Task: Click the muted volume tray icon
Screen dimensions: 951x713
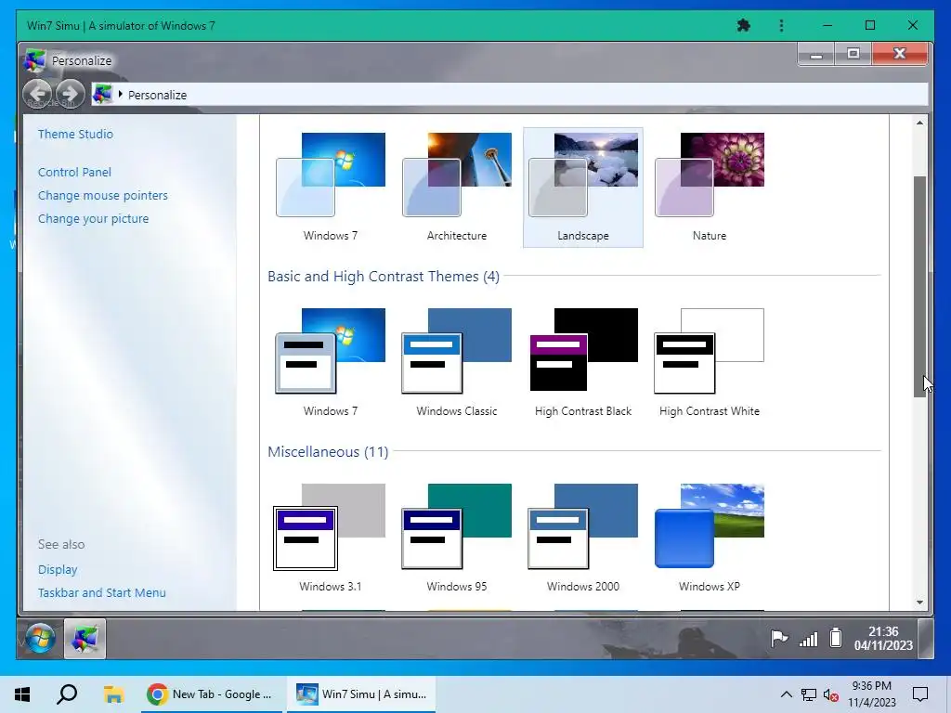Action: (831, 694)
